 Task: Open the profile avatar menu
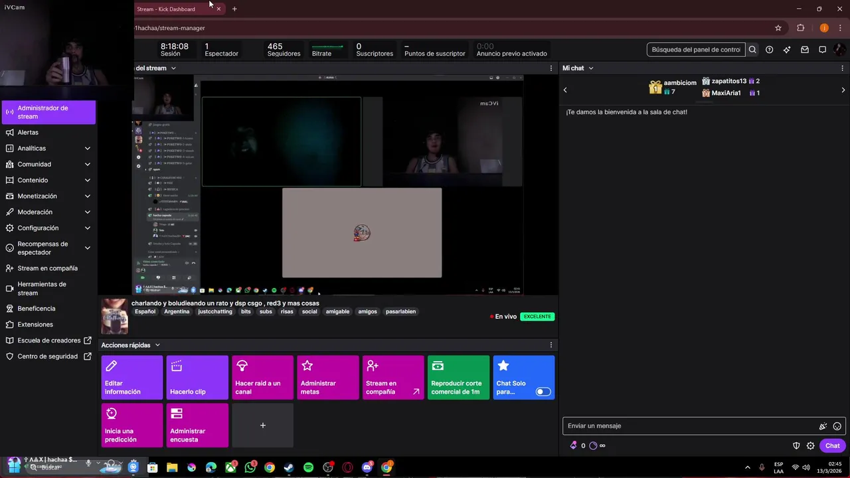click(839, 50)
